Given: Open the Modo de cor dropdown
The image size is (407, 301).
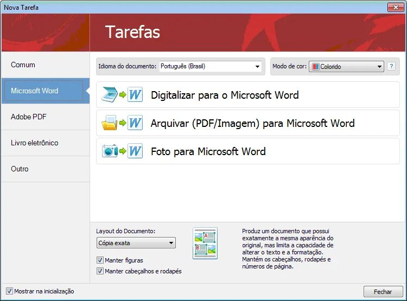Looking at the screenshot, I should 346,67.
